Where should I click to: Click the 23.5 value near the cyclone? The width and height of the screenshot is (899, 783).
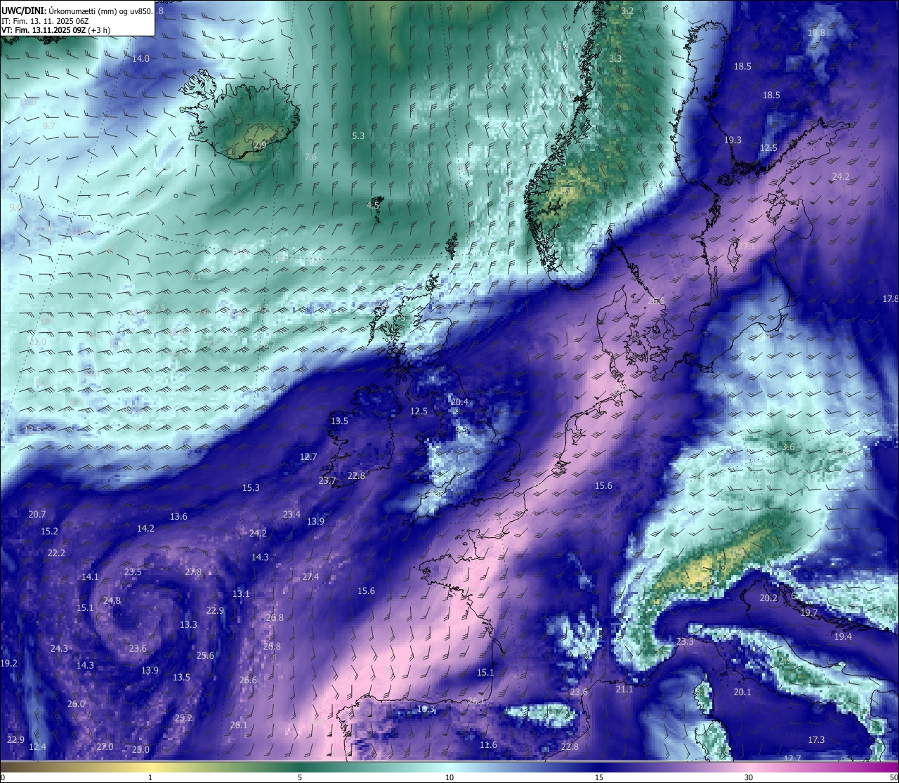click(x=133, y=572)
